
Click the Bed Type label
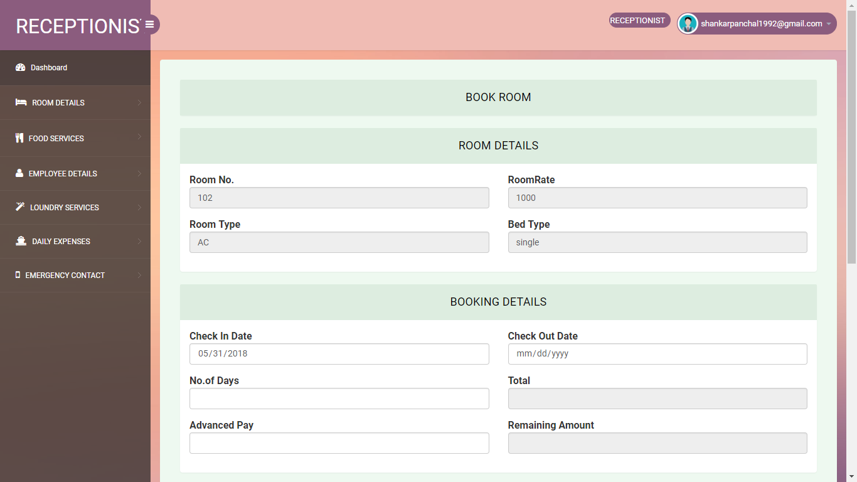click(529, 224)
